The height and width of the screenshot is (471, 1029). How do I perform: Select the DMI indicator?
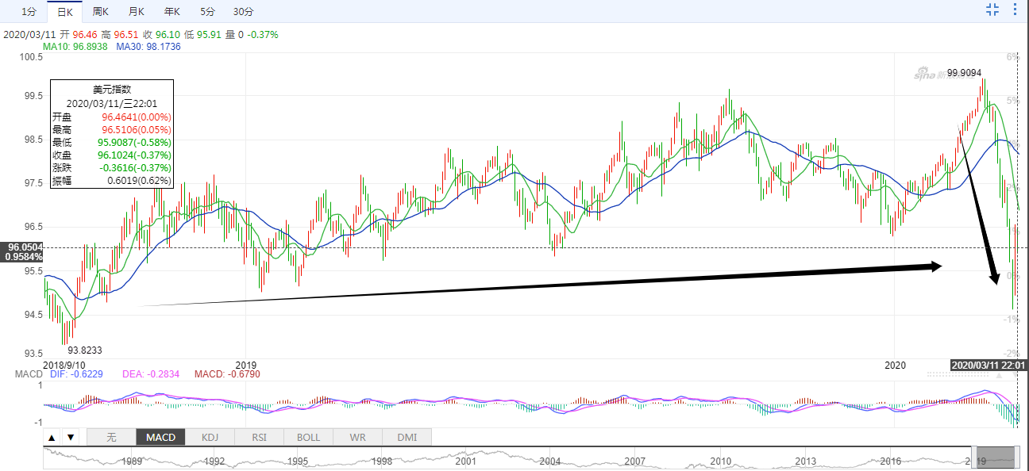(x=407, y=437)
